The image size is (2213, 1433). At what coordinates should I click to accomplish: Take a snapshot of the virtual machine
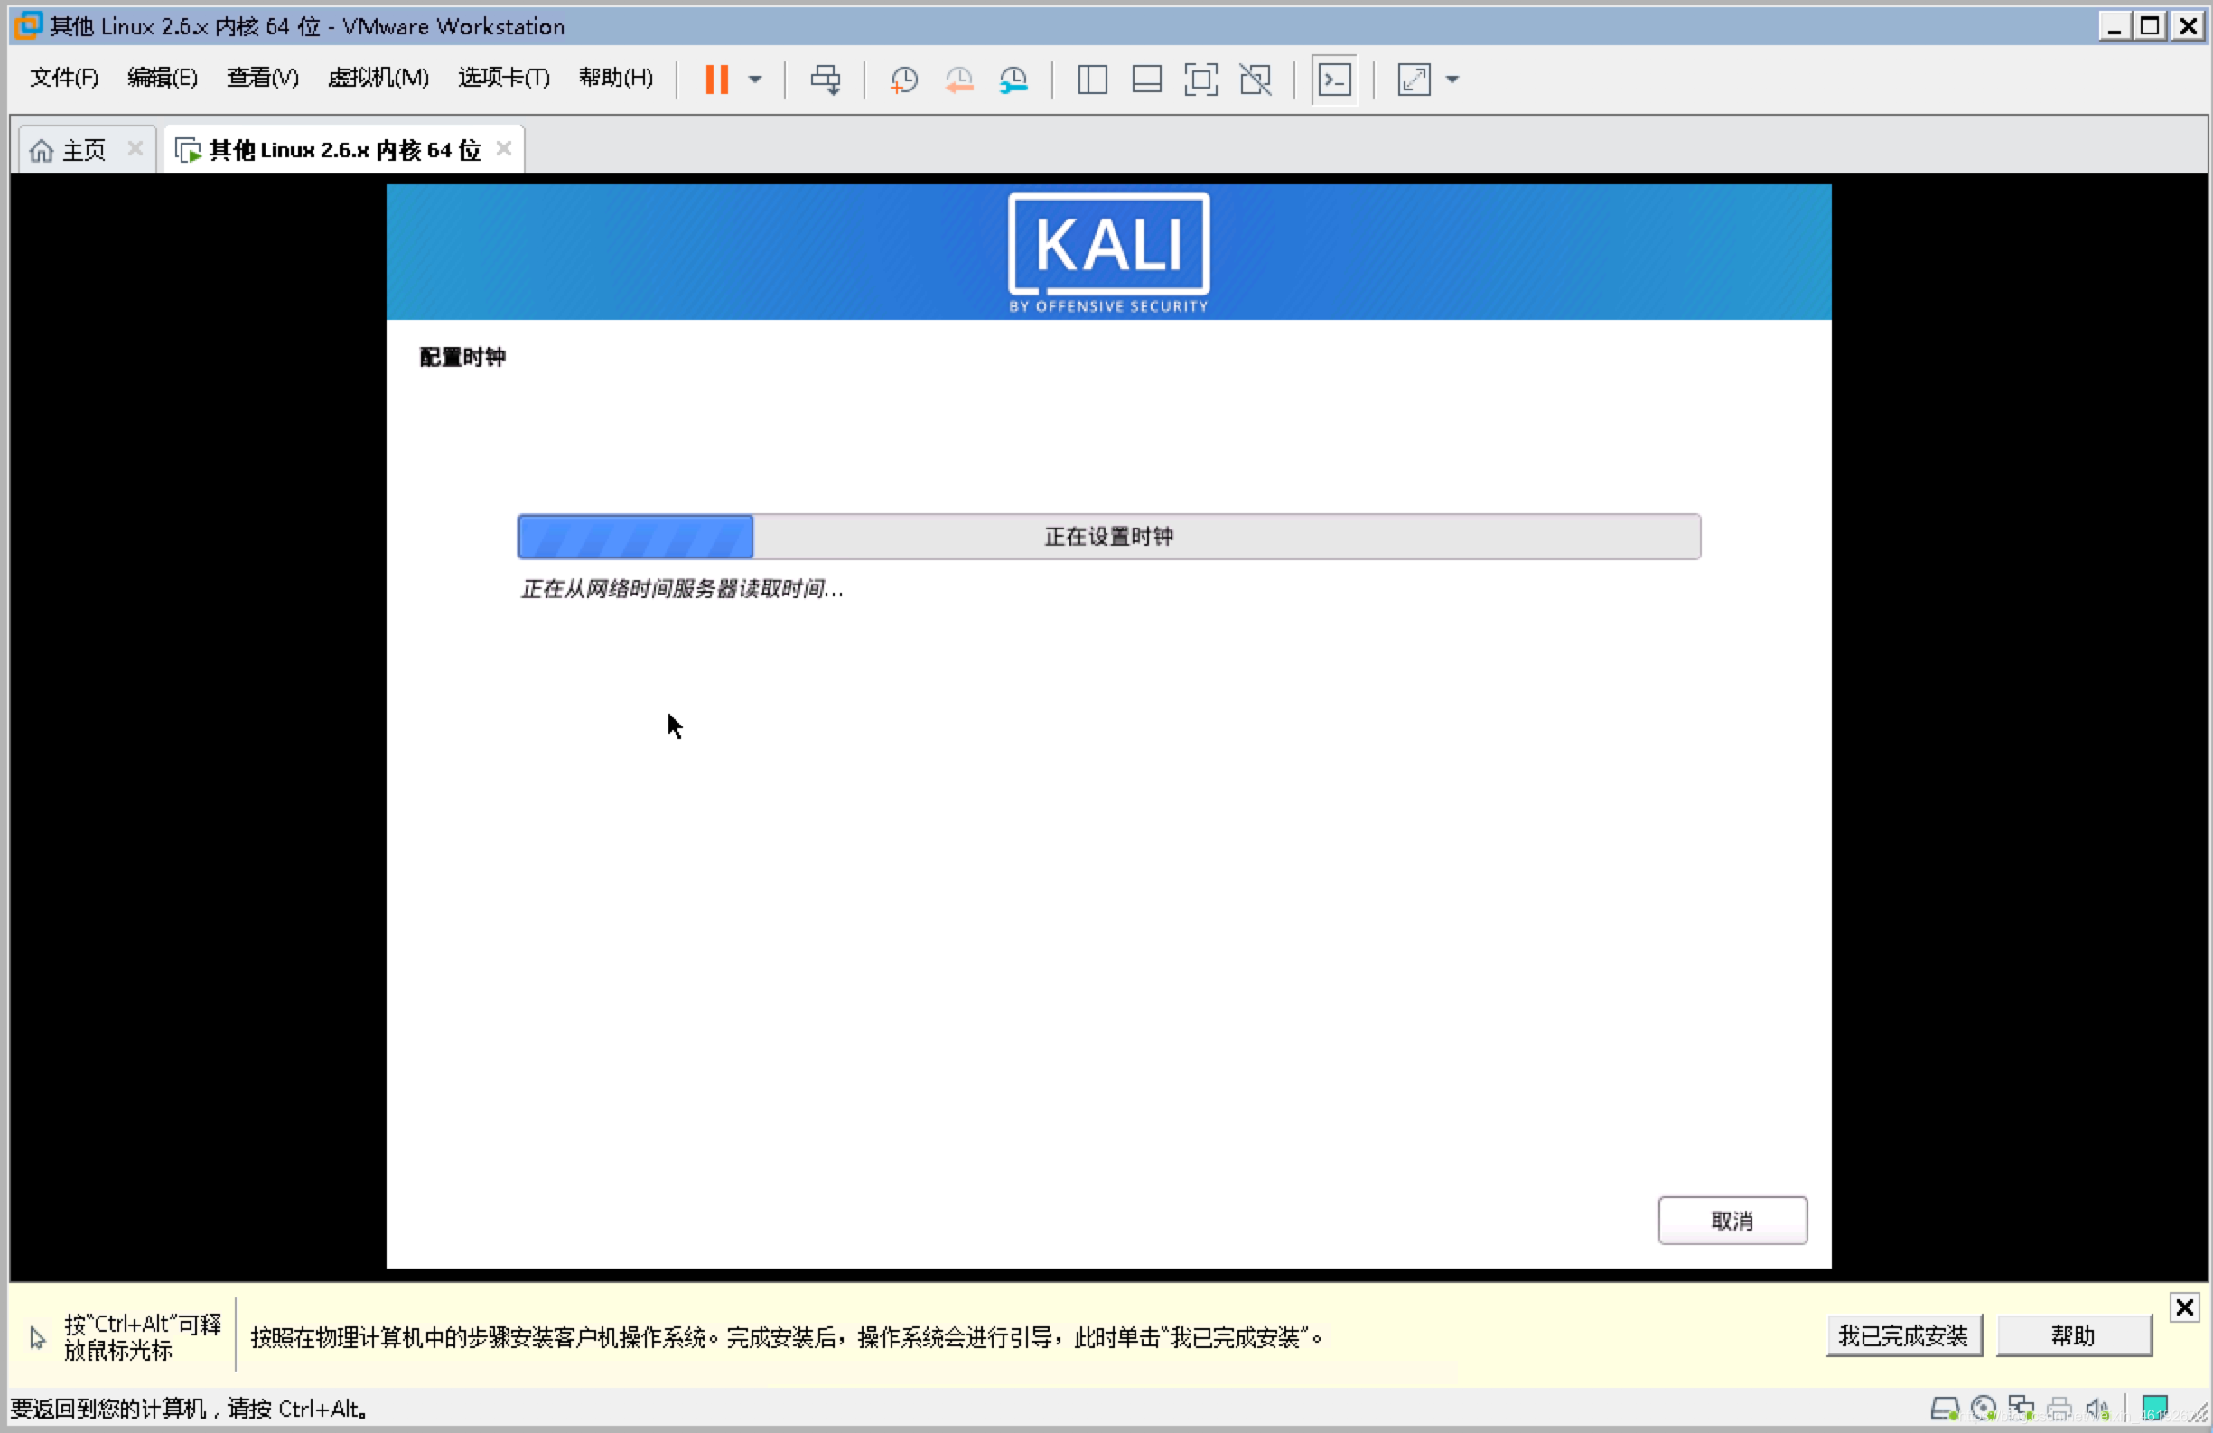[903, 80]
